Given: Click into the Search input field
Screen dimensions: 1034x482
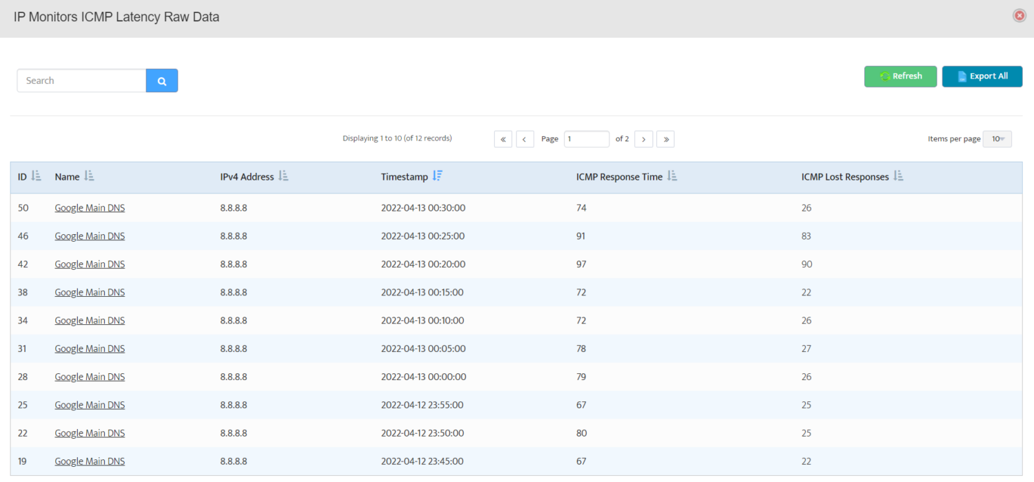Looking at the screenshot, I should pos(81,81).
